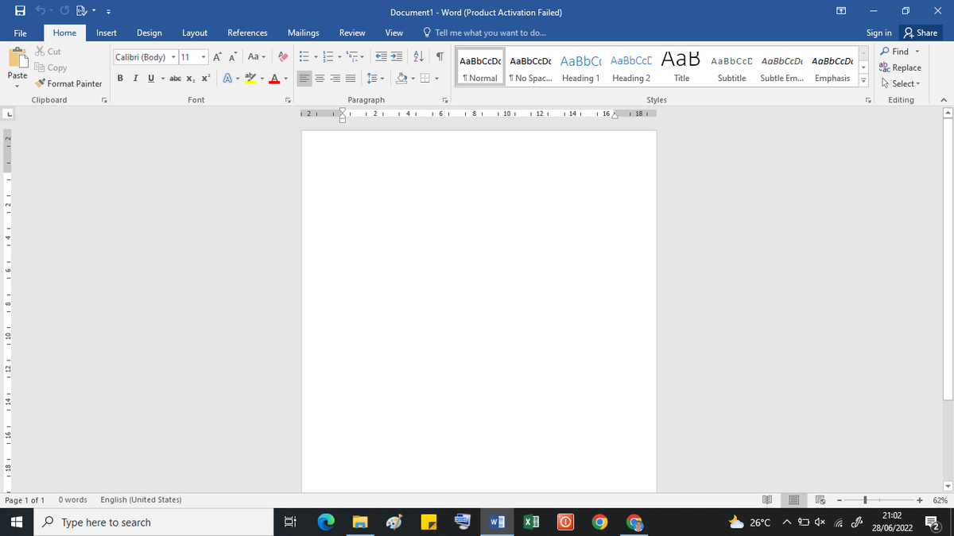The image size is (954, 536).
Task: Apply strikethrough formatting
Action: pos(176,79)
